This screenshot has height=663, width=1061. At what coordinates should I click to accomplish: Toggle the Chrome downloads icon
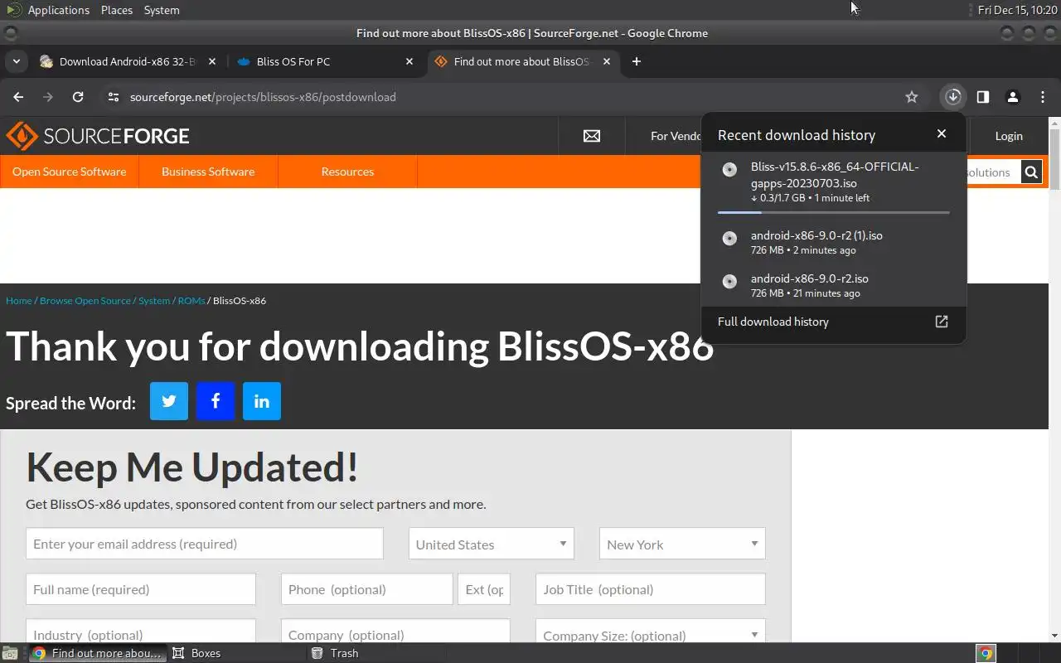tap(953, 97)
